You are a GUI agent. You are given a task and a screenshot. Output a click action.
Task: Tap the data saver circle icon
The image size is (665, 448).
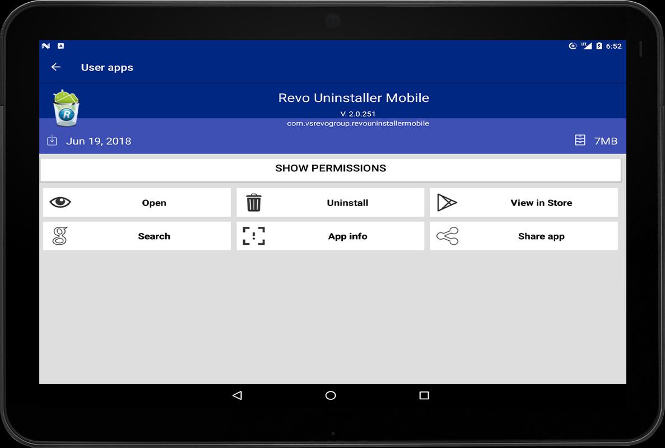tap(573, 46)
